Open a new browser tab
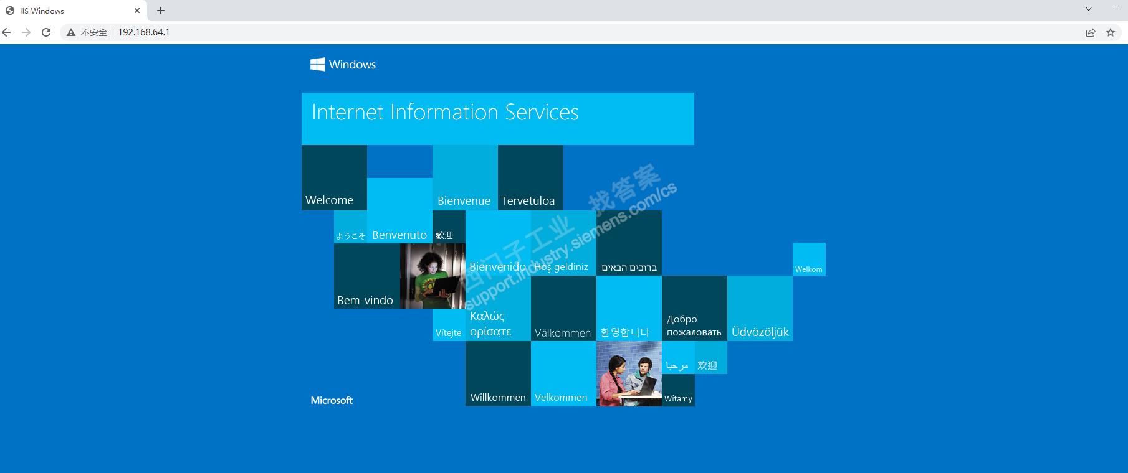The height and width of the screenshot is (473, 1128). (x=161, y=11)
